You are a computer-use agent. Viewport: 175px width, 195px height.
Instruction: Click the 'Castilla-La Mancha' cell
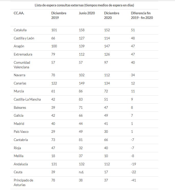point(27,99)
